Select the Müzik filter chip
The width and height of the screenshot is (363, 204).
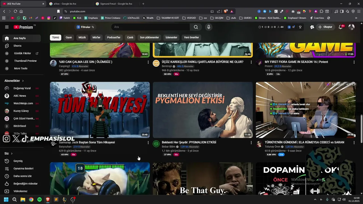pos(82,37)
